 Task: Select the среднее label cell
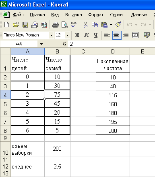27,166
